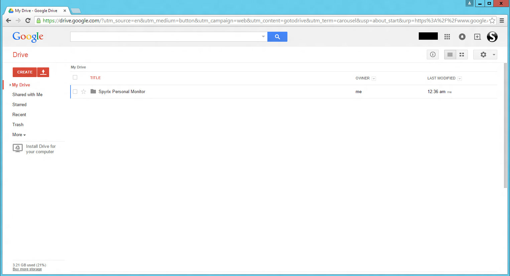
Task: Sort by the TITLE column header
Action: tap(95, 78)
